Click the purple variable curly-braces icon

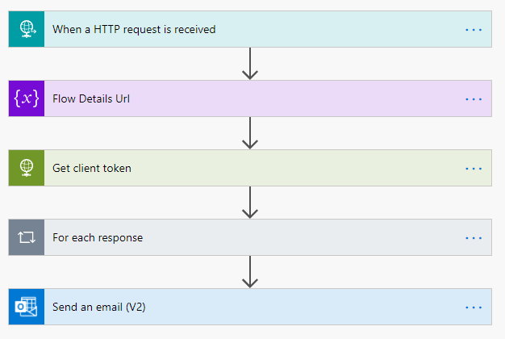point(27,99)
